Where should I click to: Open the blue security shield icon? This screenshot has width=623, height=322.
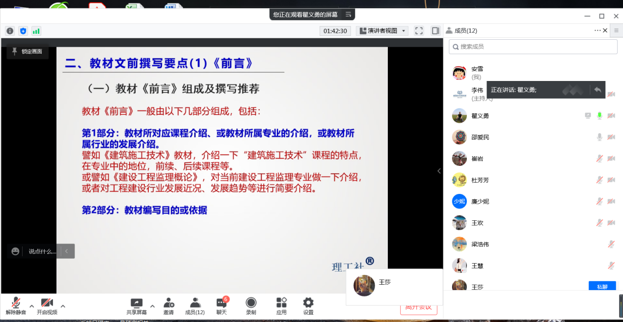pos(23,31)
